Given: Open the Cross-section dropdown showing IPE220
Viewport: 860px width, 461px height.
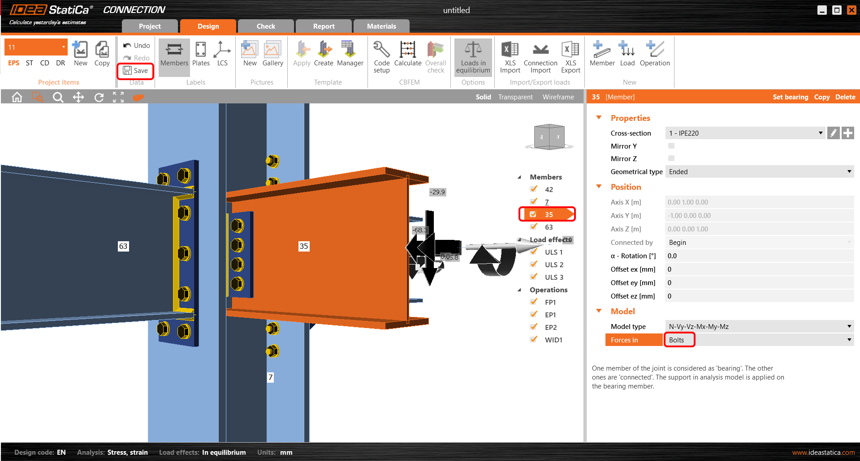Looking at the screenshot, I should tap(821, 133).
